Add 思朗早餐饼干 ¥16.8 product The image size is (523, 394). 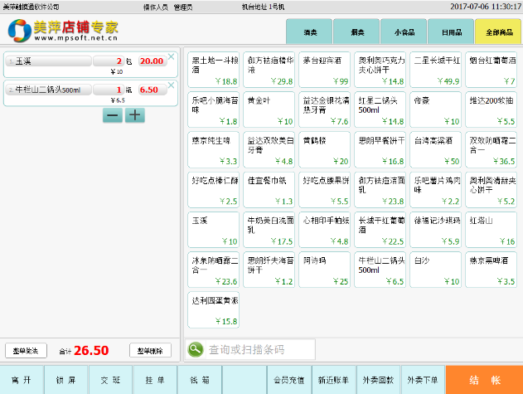point(380,149)
